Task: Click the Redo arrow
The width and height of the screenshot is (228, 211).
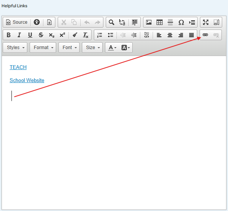Action: point(98,22)
